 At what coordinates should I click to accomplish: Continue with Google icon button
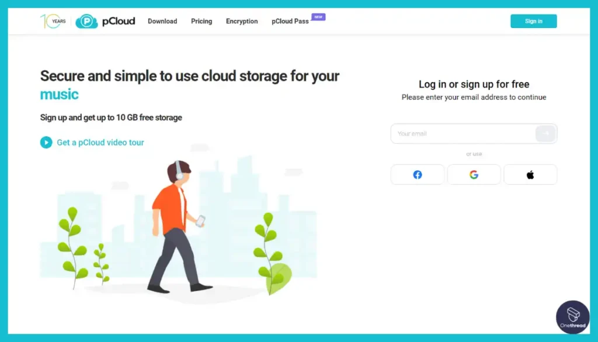click(x=474, y=174)
